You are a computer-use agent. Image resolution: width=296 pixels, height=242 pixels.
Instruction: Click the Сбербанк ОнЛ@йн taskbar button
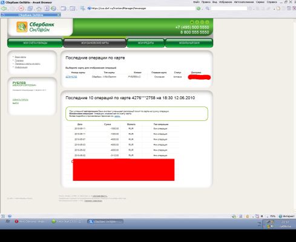pyautogui.click(x=105, y=221)
